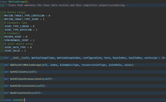This screenshot has height=102, width=166.
Task: Click the __init__ method name
Action: click(x=16, y=58)
